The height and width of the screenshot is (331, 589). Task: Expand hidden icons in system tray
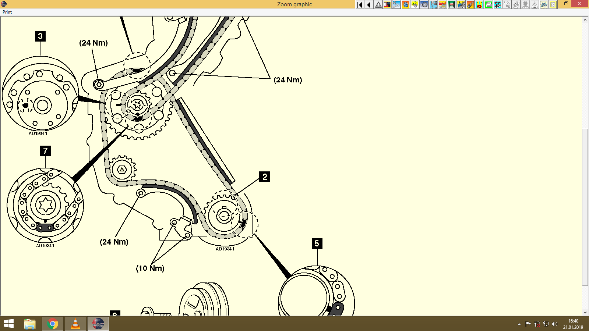[519, 324]
